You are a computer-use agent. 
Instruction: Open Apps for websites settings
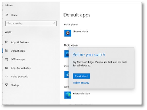[x=21, y=68]
